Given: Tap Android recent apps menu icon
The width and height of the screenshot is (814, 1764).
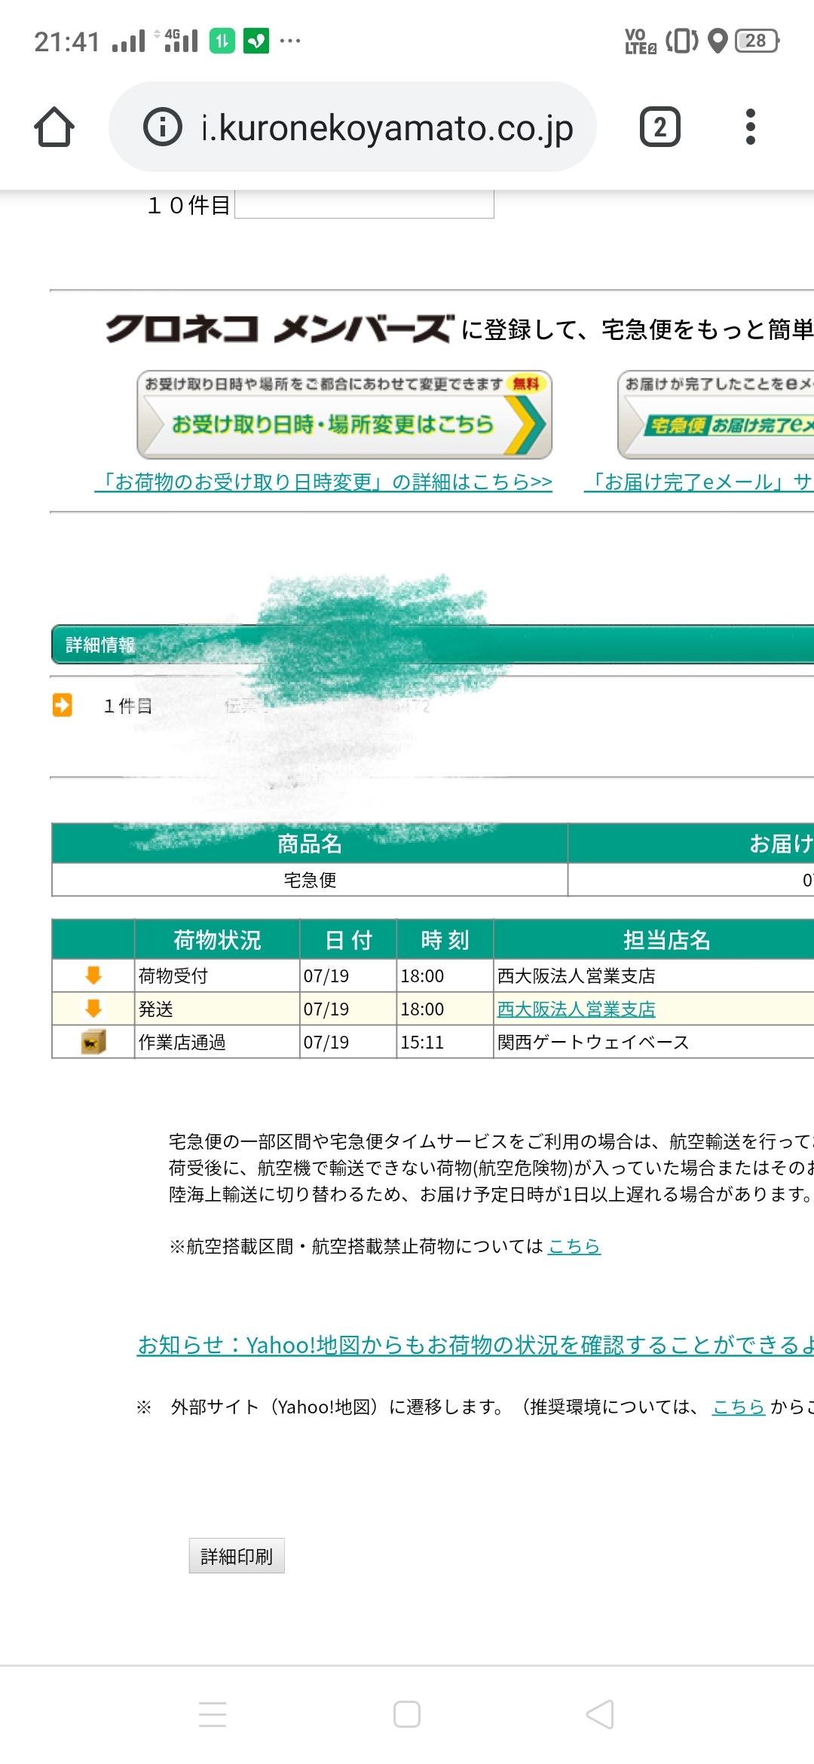Looking at the screenshot, I should [x=213, y=1714].
